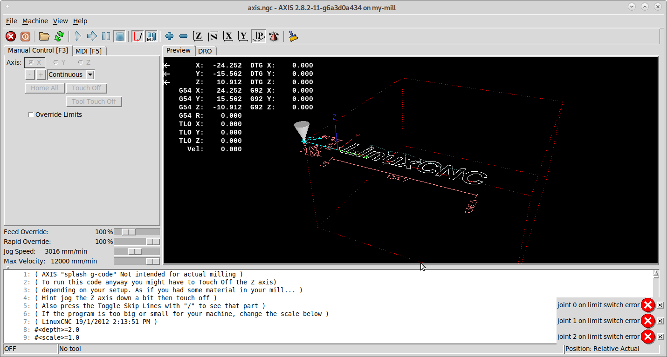Click the OFF machine state indicator
The height and width of the screenshot is (357, 667).
coord(30,349)
